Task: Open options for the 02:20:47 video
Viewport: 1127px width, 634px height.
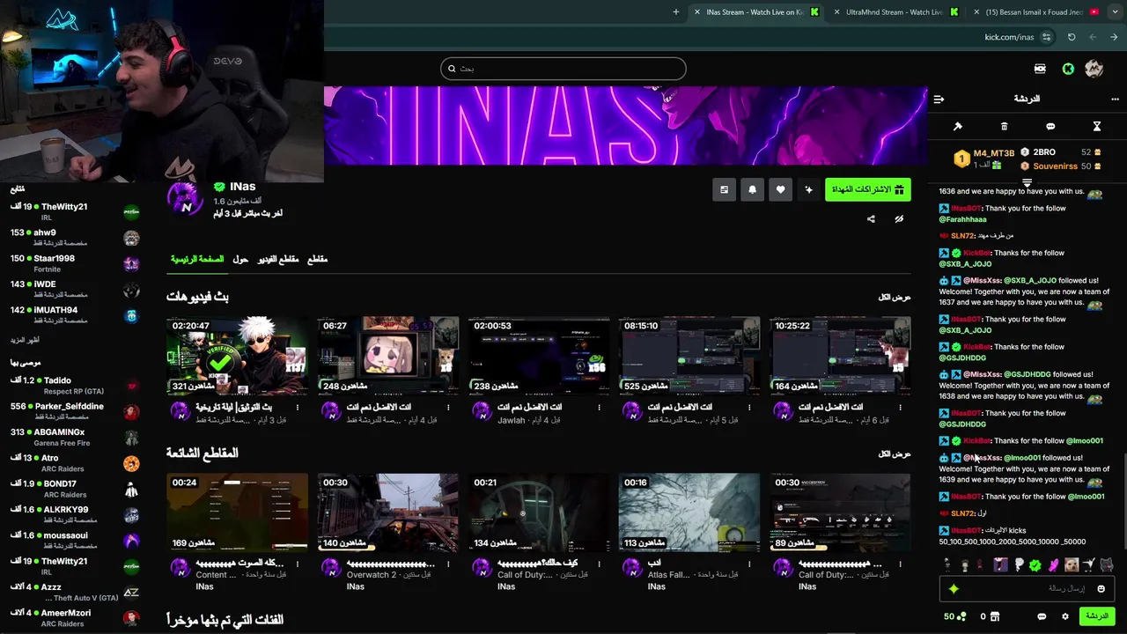Action: coord(298,408)
